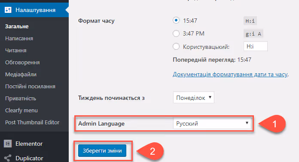Go to the Загальне settings page
The width and height of the screenshot is (299, 162).
coord(17,27)
